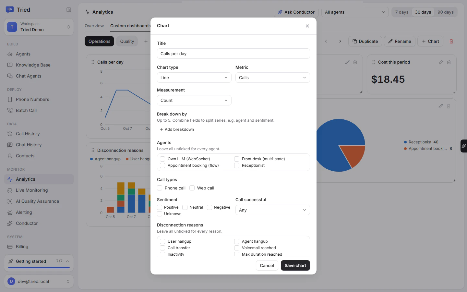Screen dimensions: 467x292
Task: Go to Chat Agents page
Action: pyautogui.click(x=39, y=76)
